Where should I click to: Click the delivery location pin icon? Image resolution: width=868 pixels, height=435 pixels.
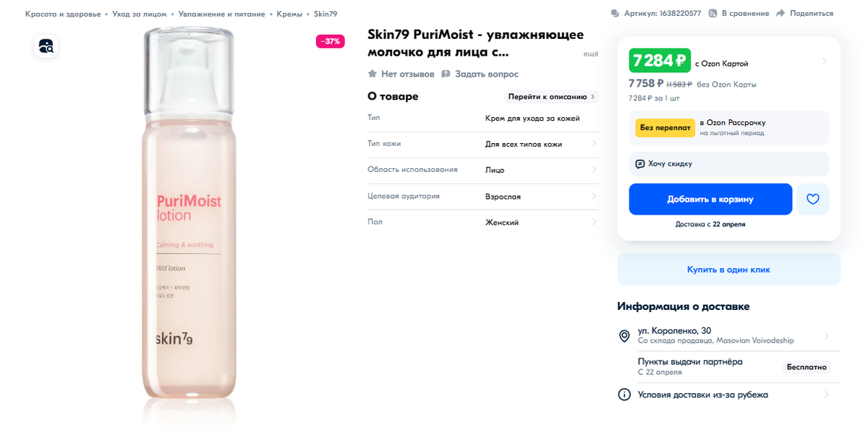tap(626, 335)
